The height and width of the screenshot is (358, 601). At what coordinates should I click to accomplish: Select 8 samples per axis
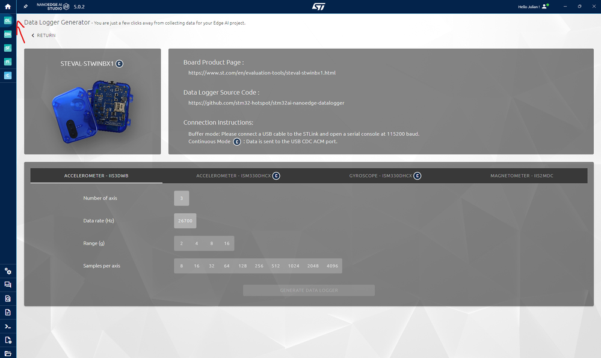tap(182, 266)
